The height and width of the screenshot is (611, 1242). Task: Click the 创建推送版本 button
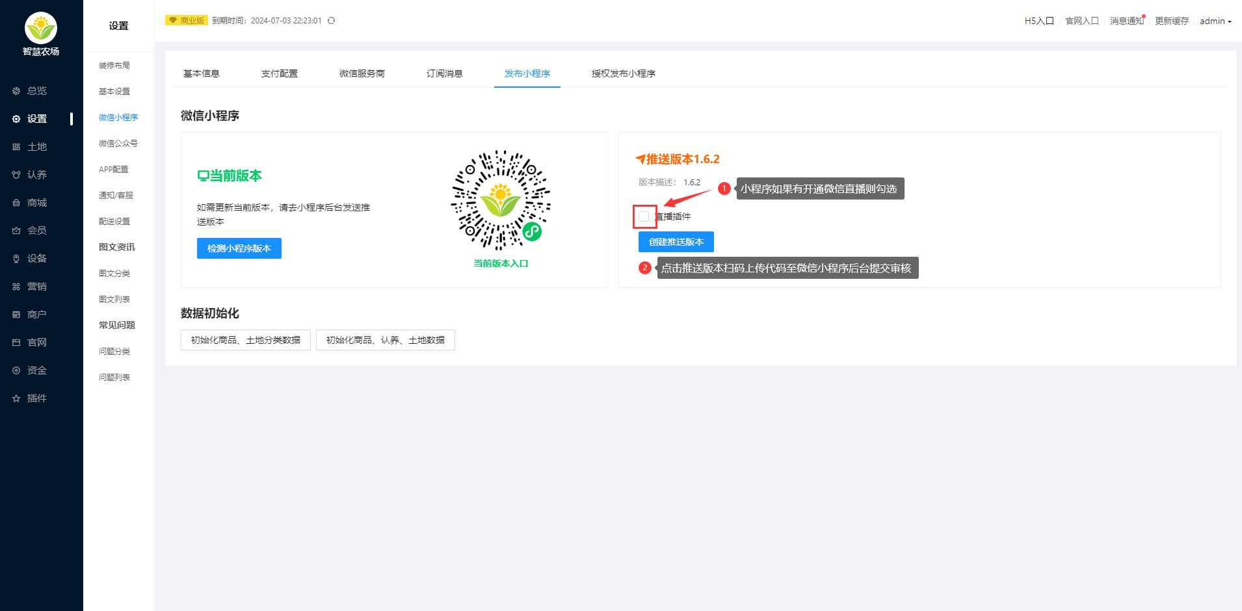[x=676, y=242]
